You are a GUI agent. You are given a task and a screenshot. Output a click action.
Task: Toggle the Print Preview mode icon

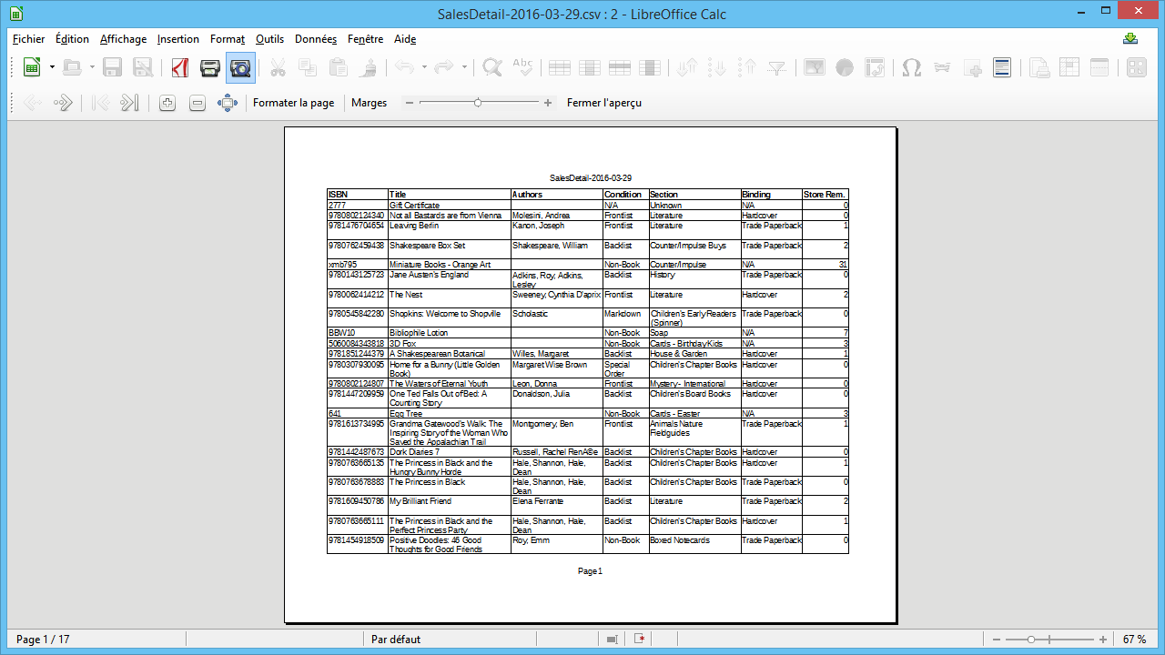point(240,67)
